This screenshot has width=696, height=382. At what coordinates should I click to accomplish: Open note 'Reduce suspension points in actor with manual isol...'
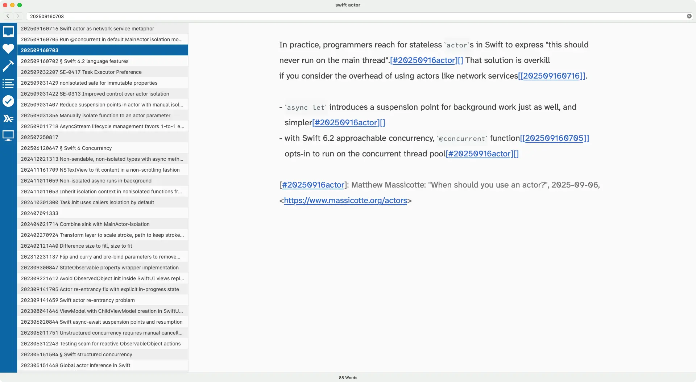point(103,104)
